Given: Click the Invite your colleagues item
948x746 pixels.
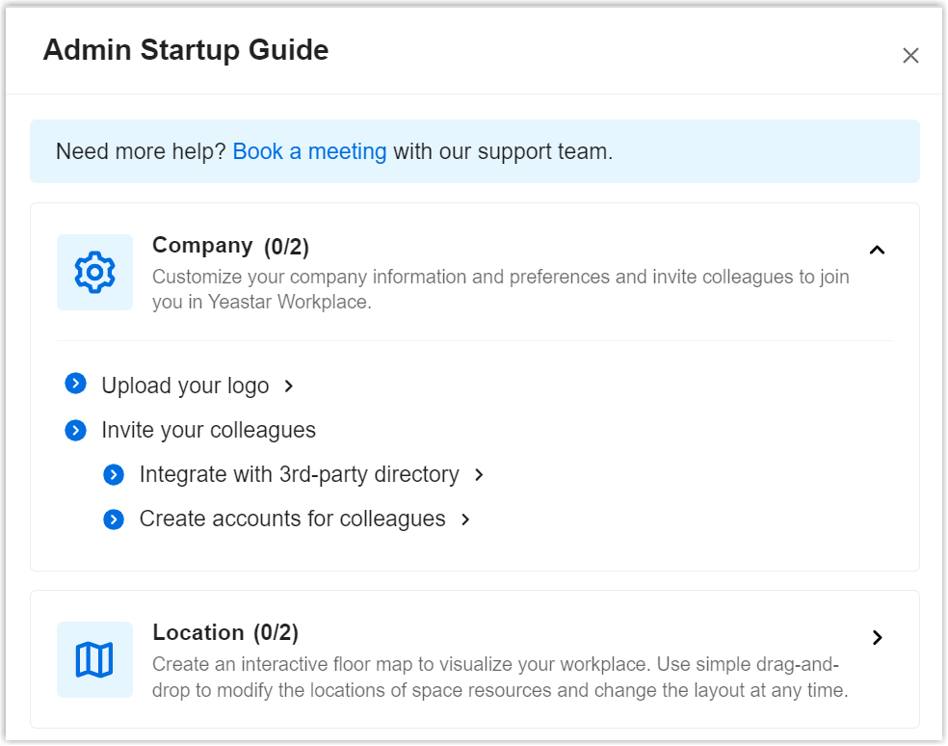Looking at the screenshot, I should [208, 430].
